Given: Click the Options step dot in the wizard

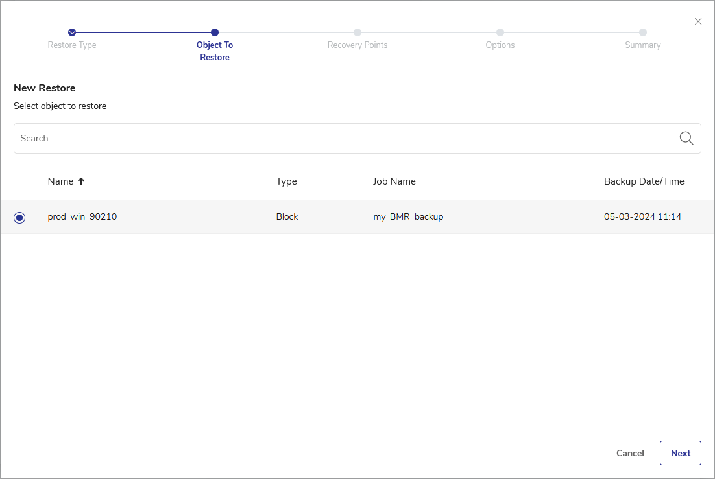Looking at the screenshot, I should pos(500,32).
